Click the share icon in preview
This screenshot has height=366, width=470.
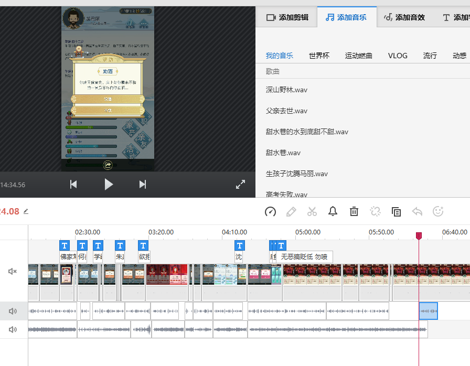[x=108, y=165]
